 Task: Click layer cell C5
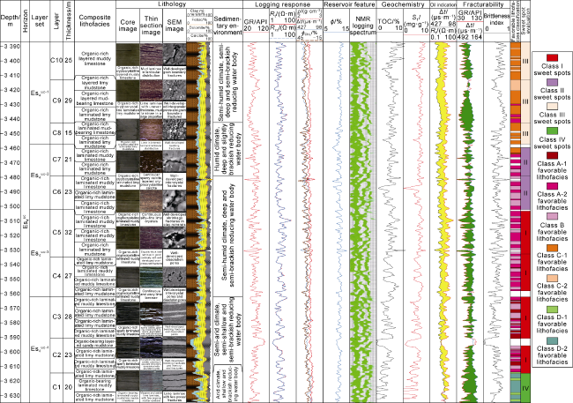(x=56, y=233)
